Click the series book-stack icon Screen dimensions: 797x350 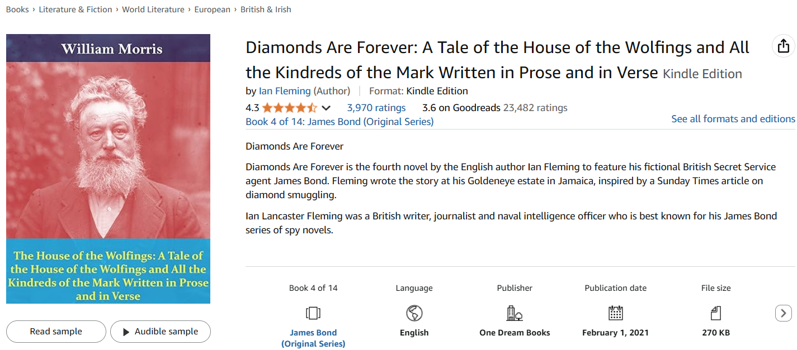point(313,313)
